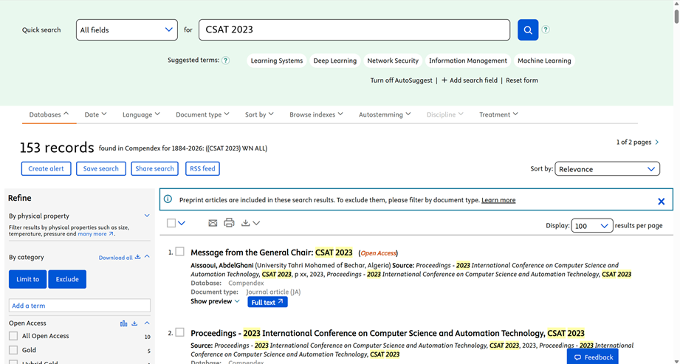Go to next results page arrow
680x364 pixels.
657,142
